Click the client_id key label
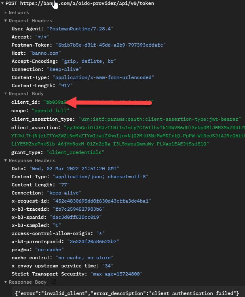 26,102
